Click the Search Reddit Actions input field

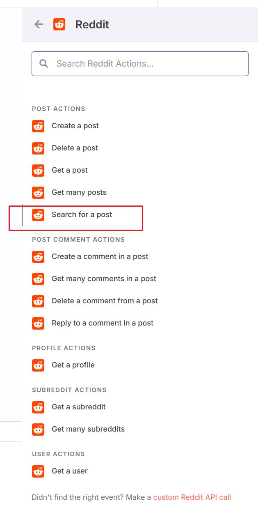tap(140, 64)
